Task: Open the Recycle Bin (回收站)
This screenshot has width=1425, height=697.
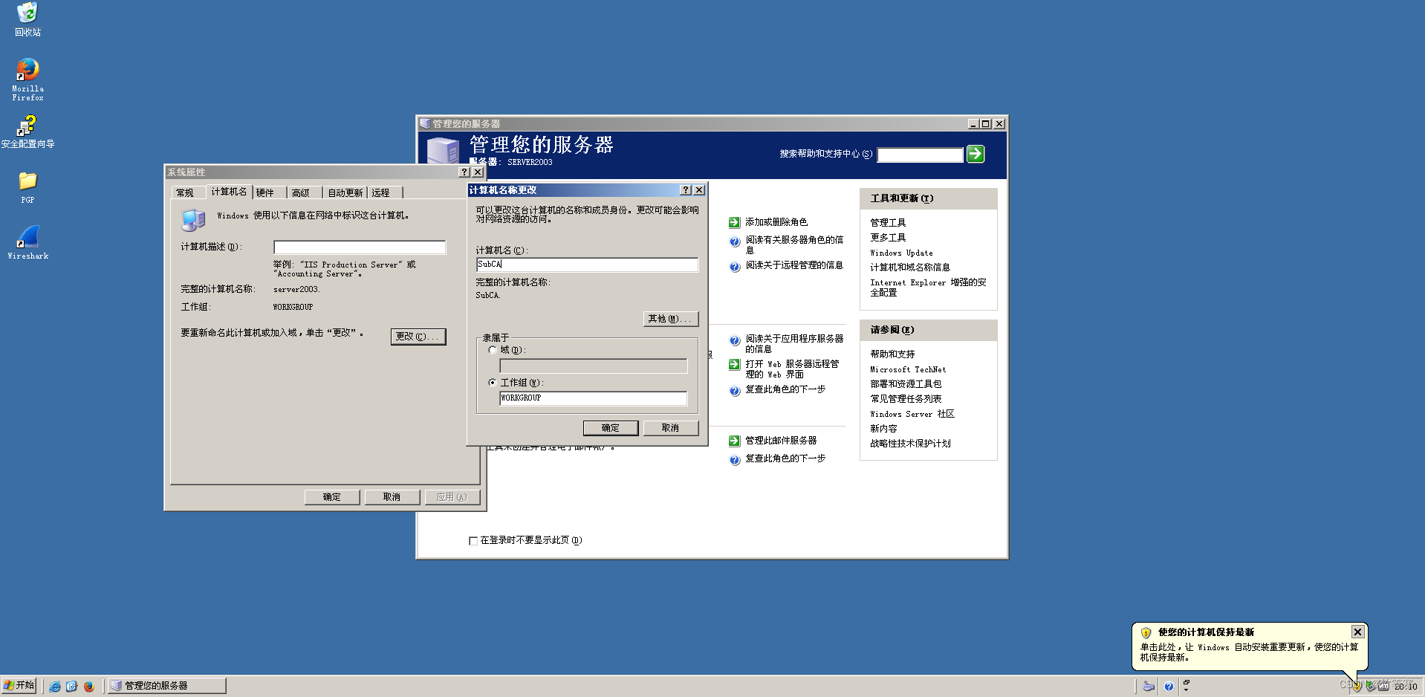Action: click(27, 13)
